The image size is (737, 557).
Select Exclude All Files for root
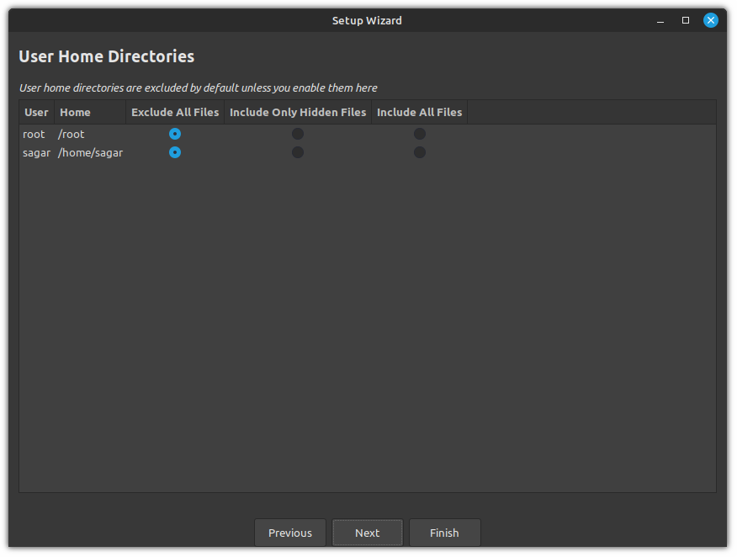[x=175, y=134]
